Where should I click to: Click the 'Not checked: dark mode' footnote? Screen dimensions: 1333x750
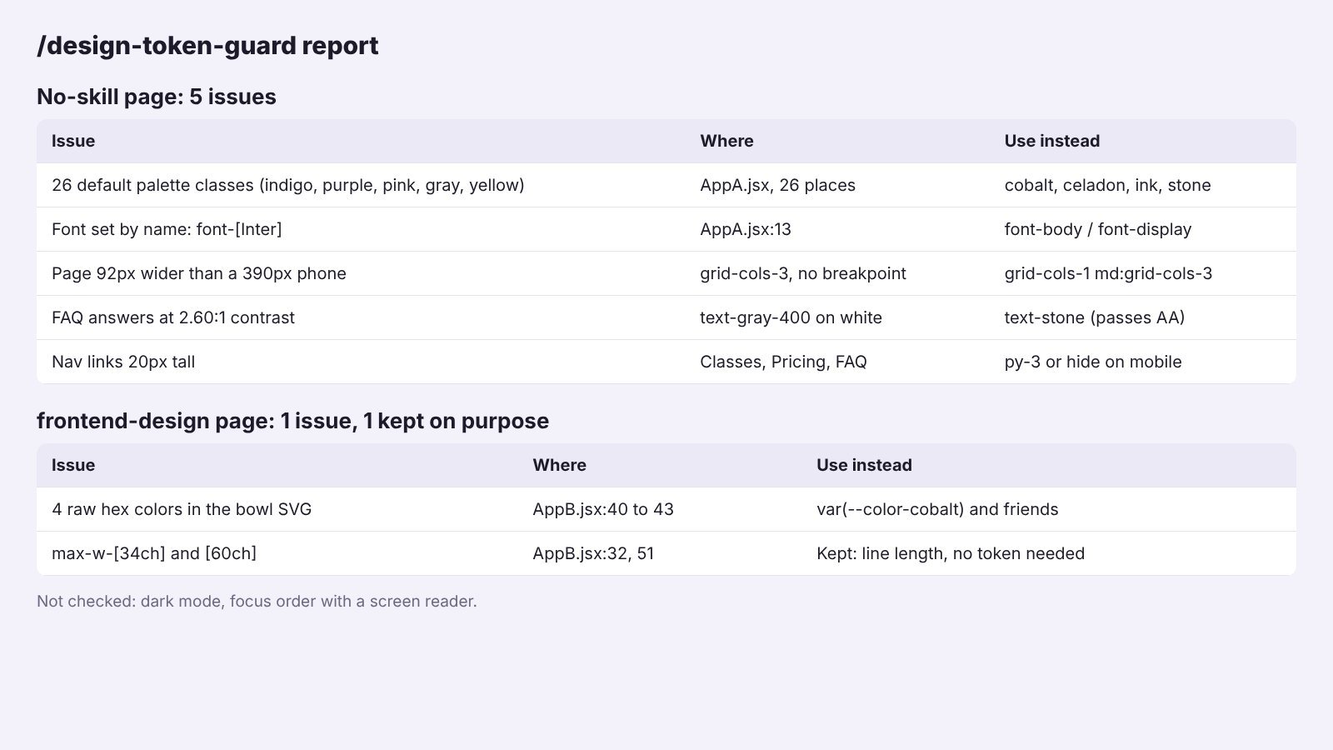257,601
